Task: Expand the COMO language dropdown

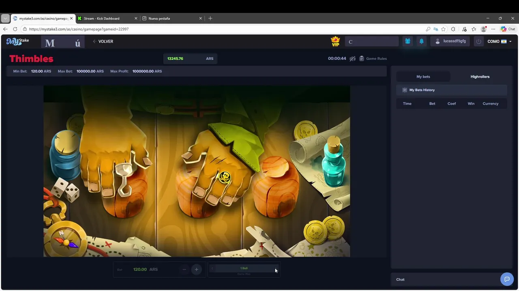Action: click(x=500, y=41)
